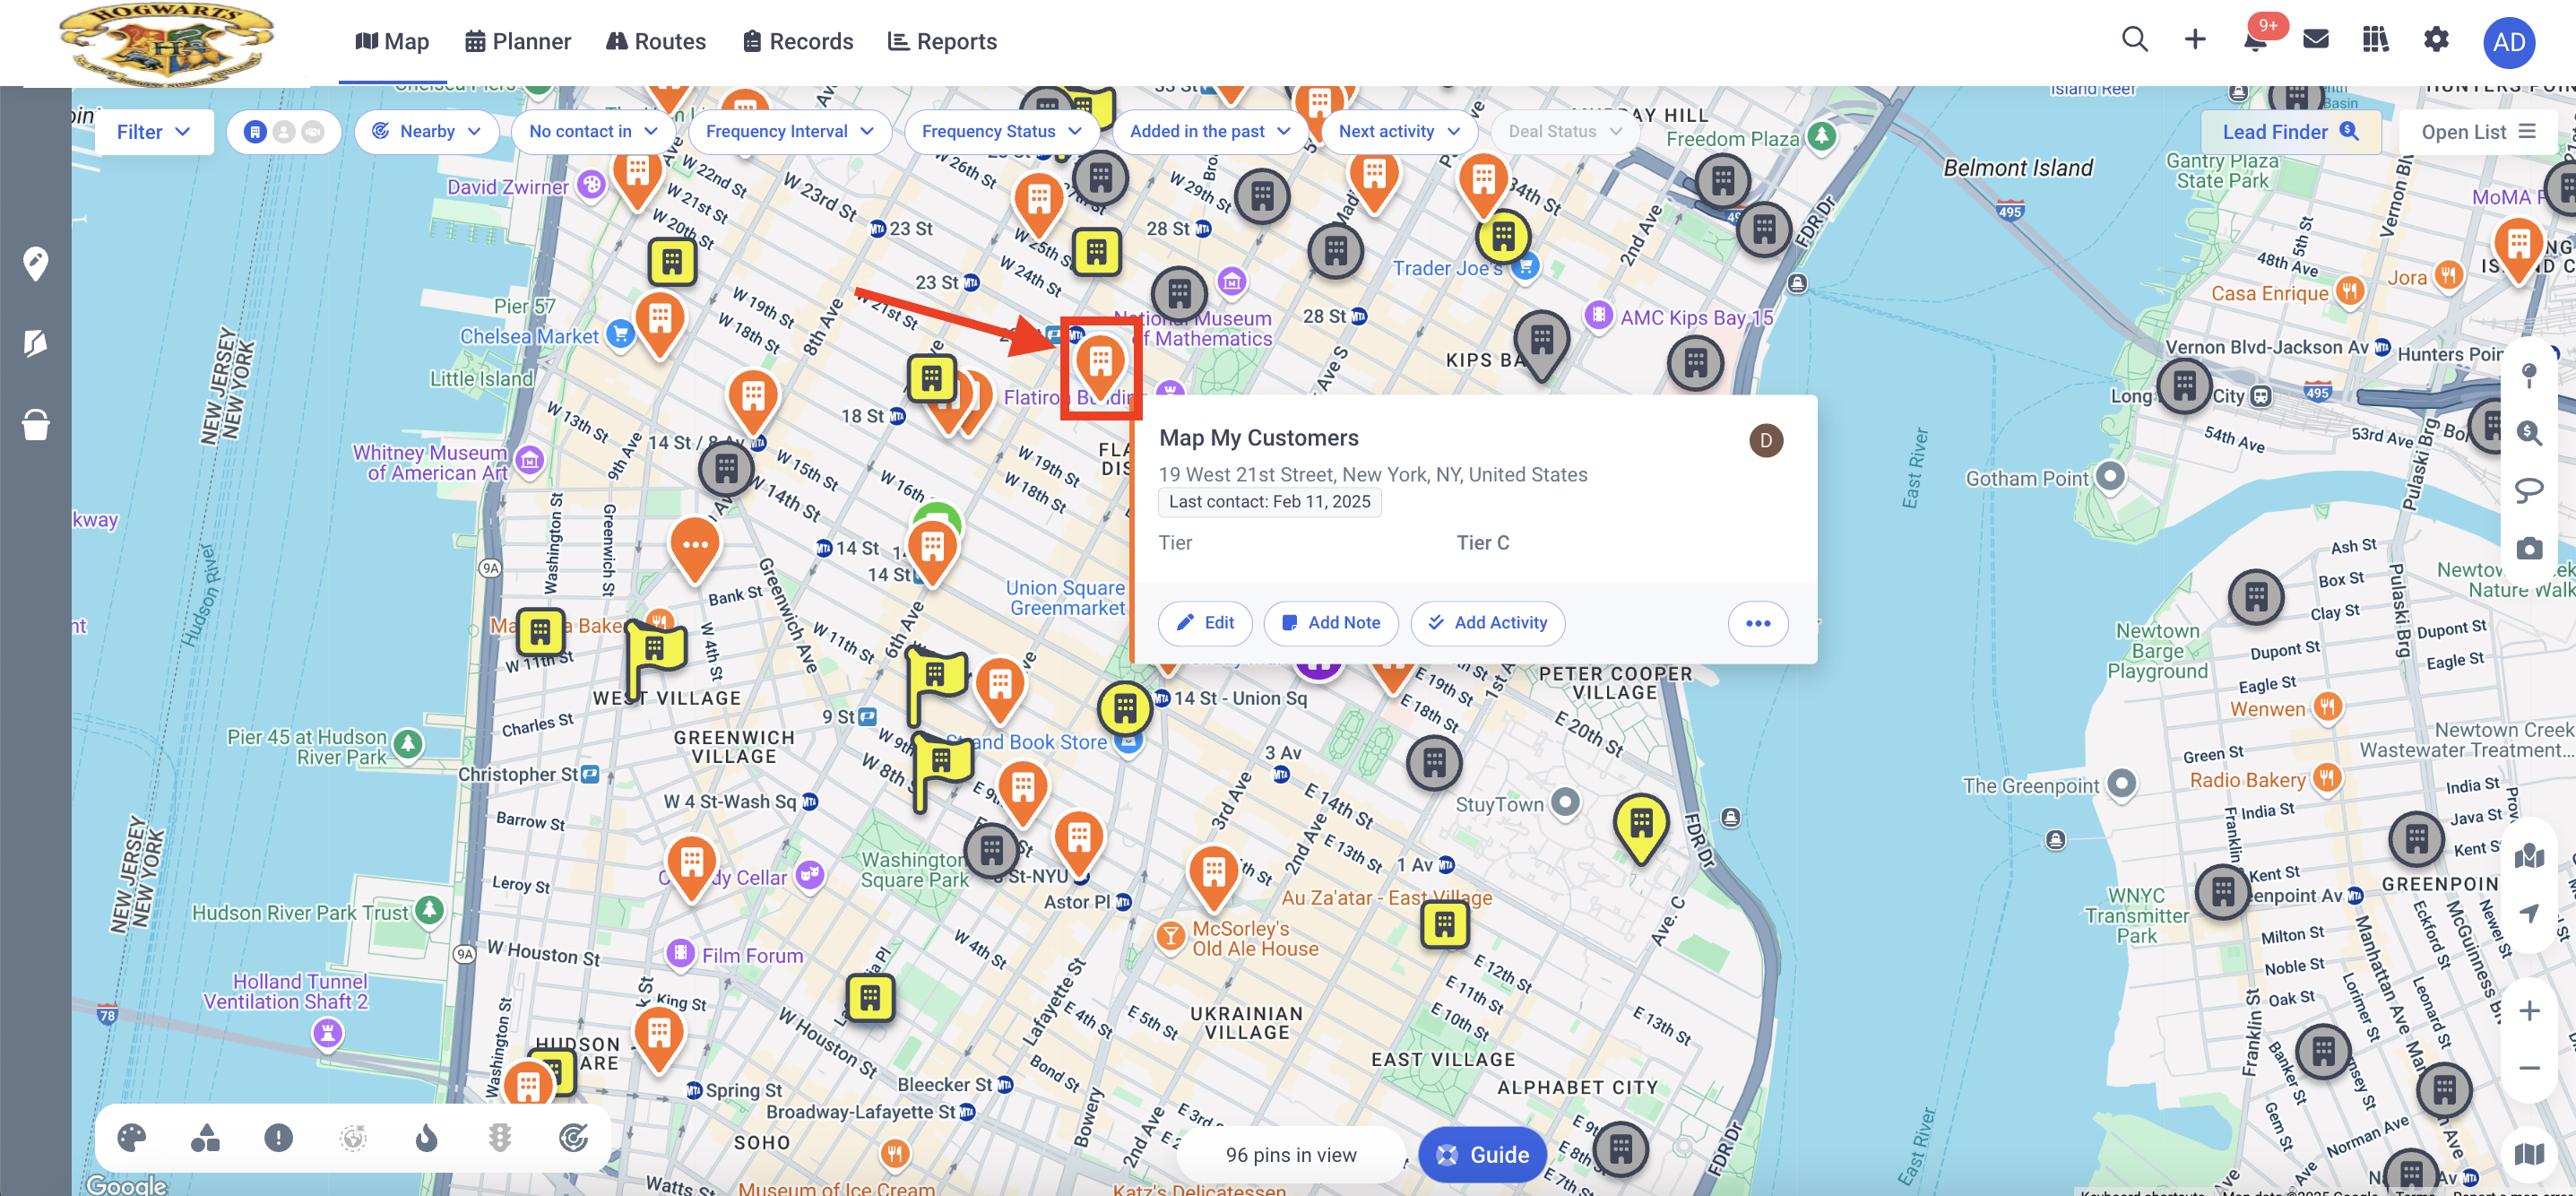The image size is (2576, 1196).
Task: Open settings gear icon
Action: tap(2436, 40)
